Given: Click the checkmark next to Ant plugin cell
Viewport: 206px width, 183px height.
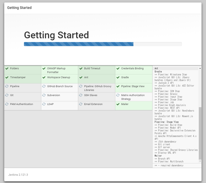Looking at the screenshot, I should point(81,77).
